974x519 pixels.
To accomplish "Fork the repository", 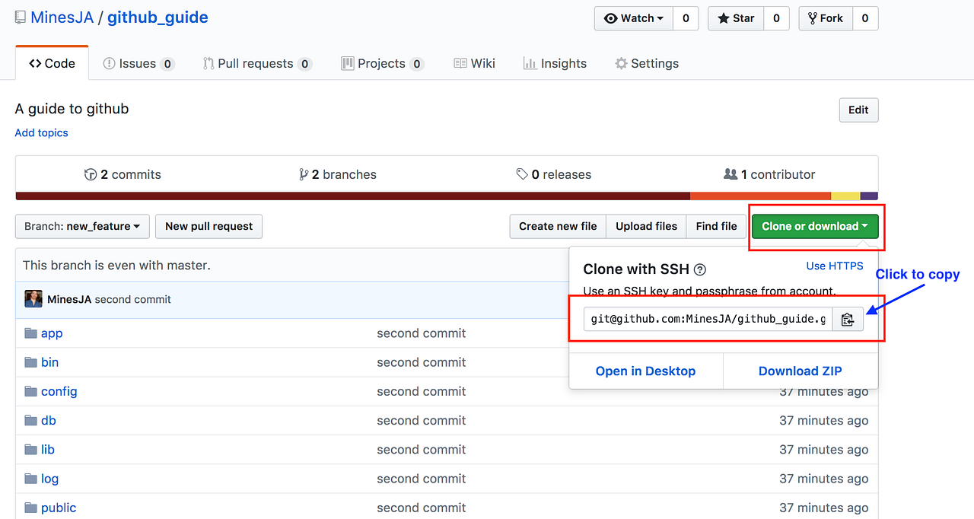I will [x=826, y=18].
